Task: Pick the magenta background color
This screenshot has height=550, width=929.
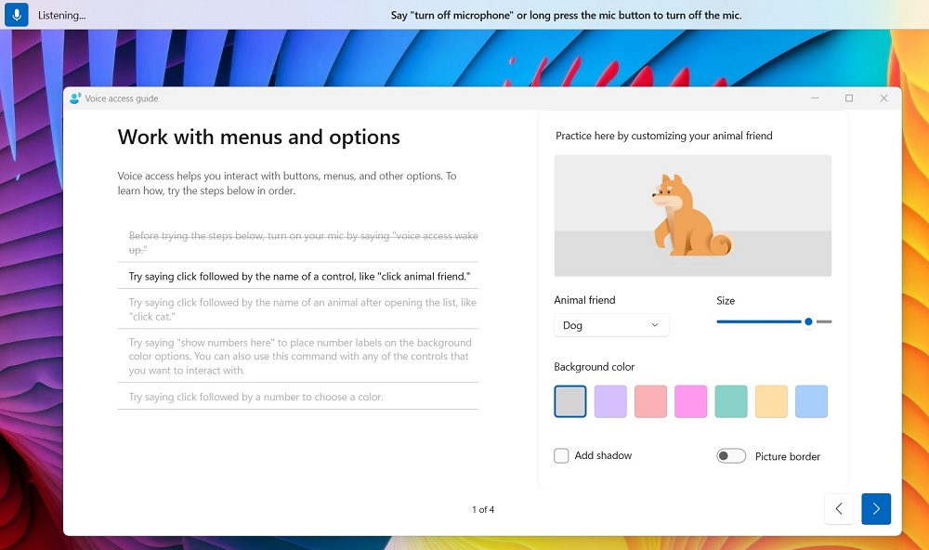Action: pyautogui.click(x=690, y=400)
